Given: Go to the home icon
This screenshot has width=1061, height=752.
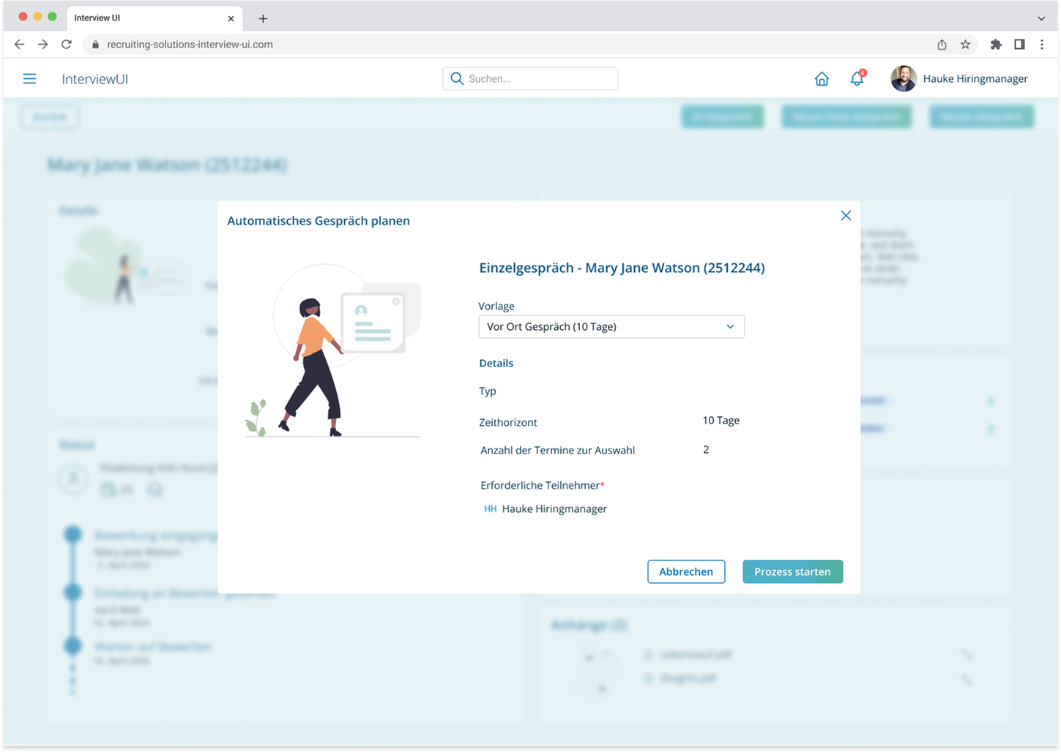Looking at the screenshot, I should pos(822,79).
